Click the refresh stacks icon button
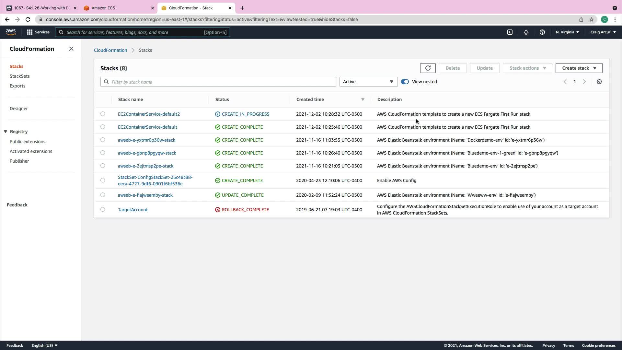 (x=428, y=68)
